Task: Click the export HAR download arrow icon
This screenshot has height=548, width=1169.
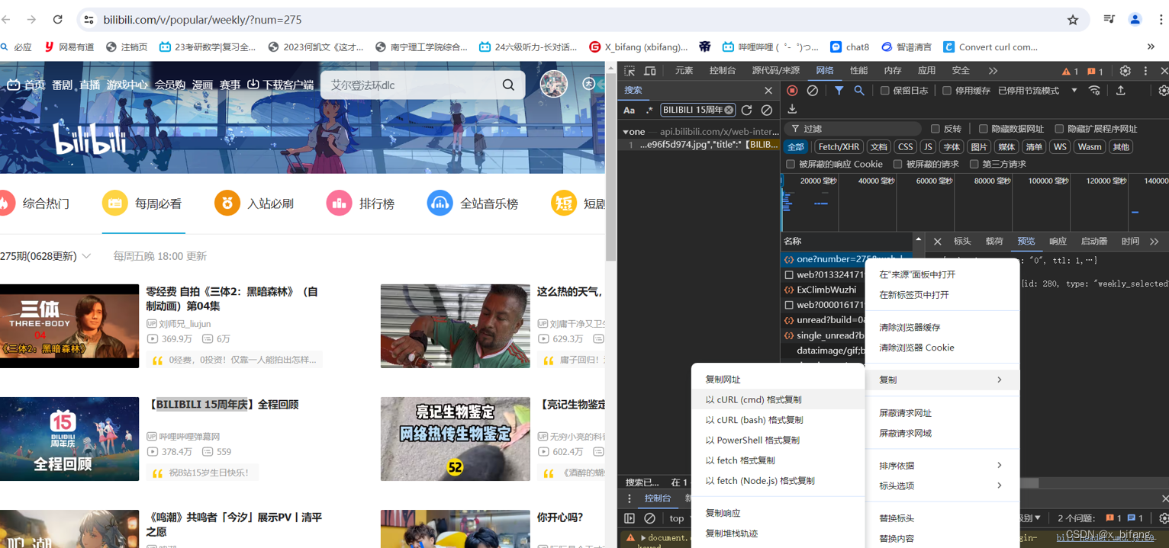Action: [x=792, y=109]
